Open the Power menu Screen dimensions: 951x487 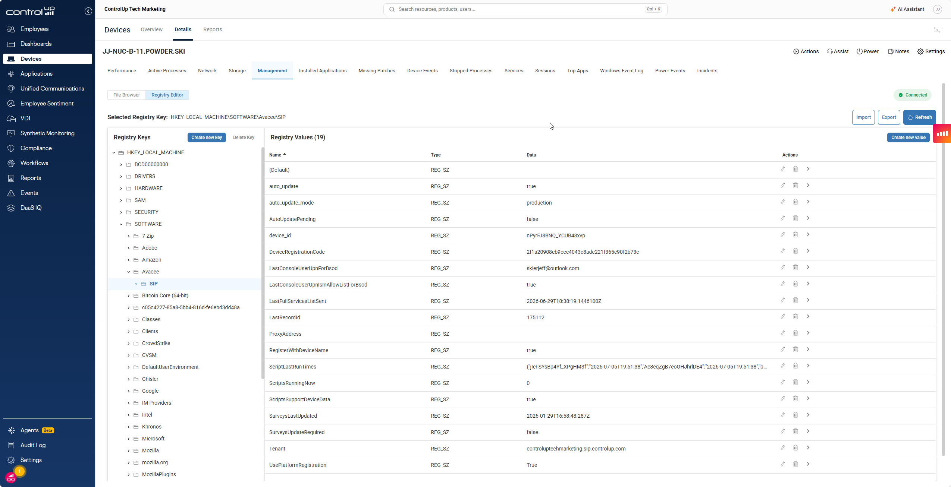coord(867,51)
